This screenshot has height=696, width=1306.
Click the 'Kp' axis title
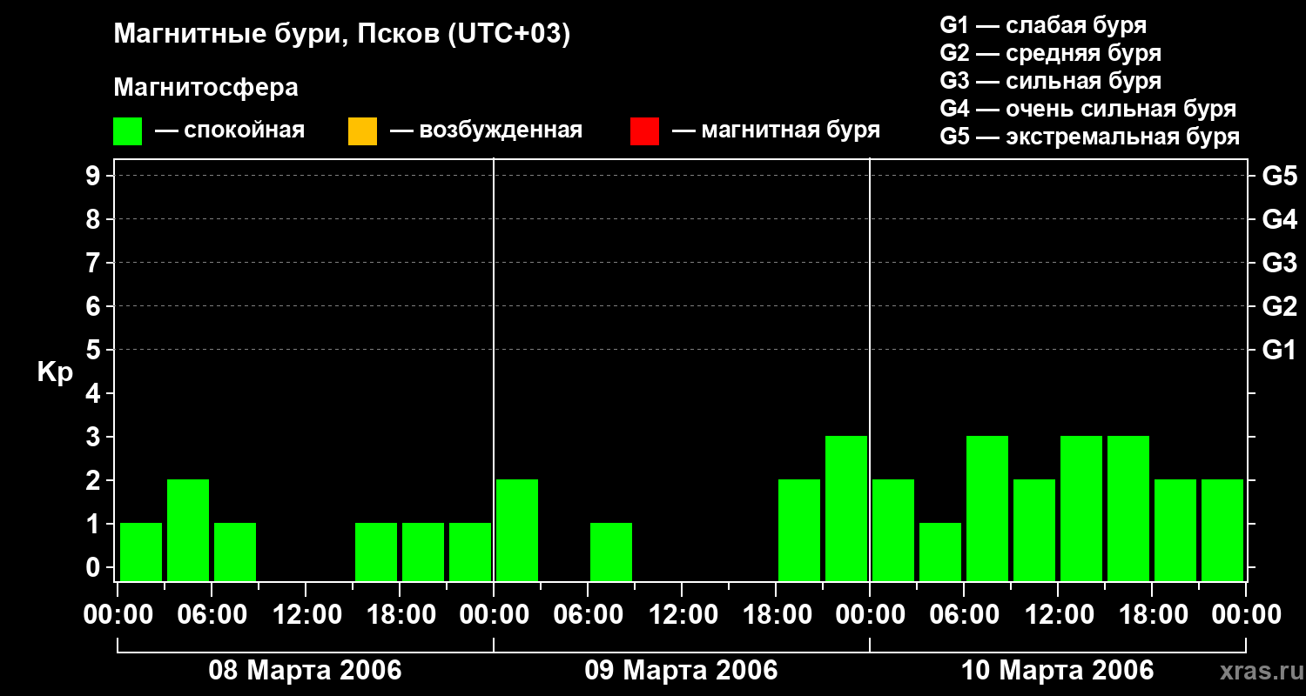tap(55, 372)
